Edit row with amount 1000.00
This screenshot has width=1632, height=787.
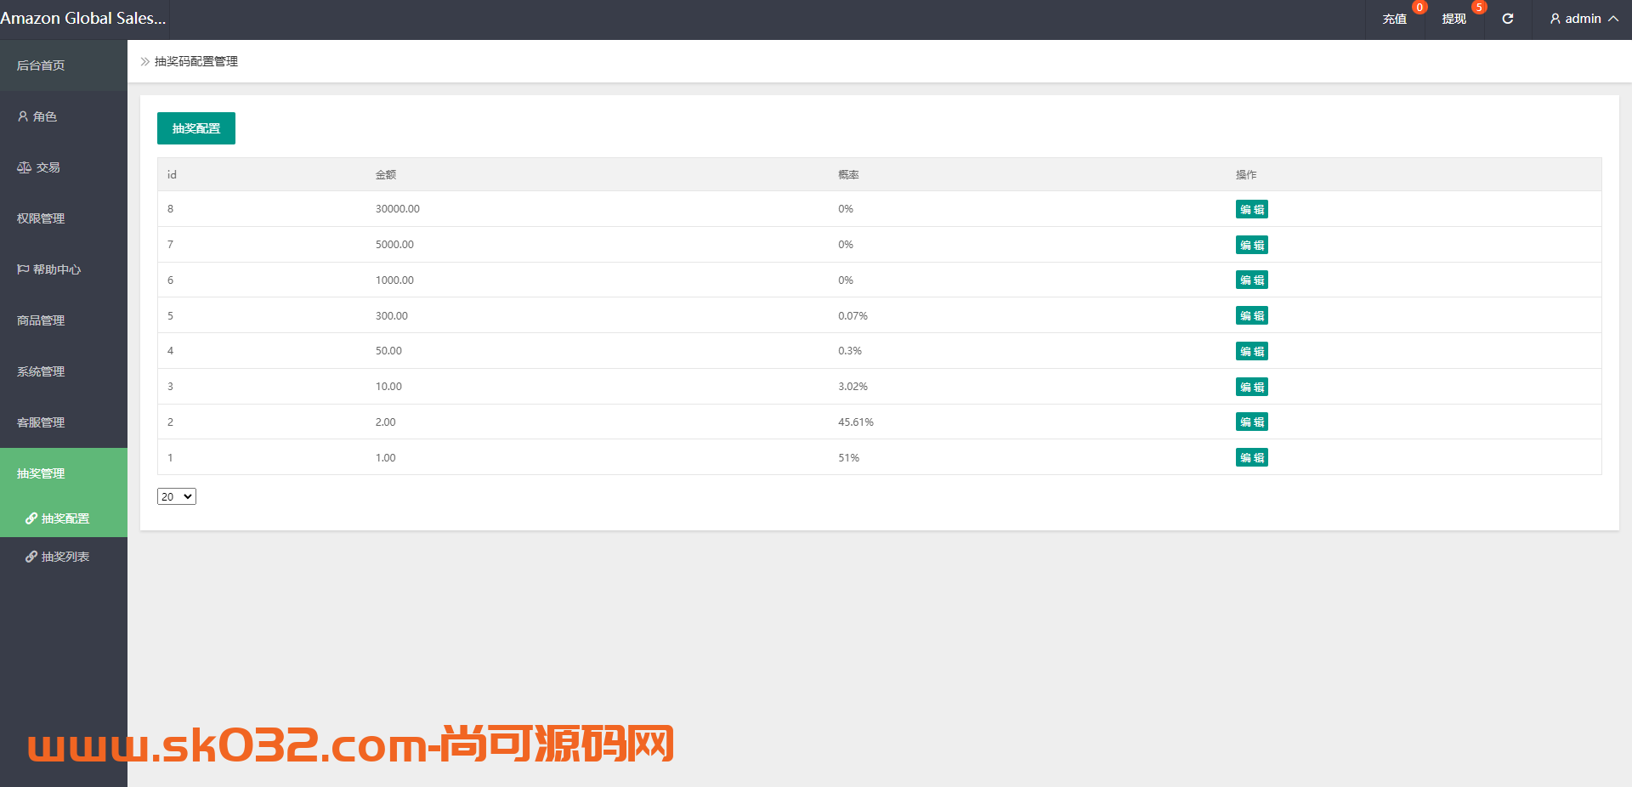coord(1252,280)
